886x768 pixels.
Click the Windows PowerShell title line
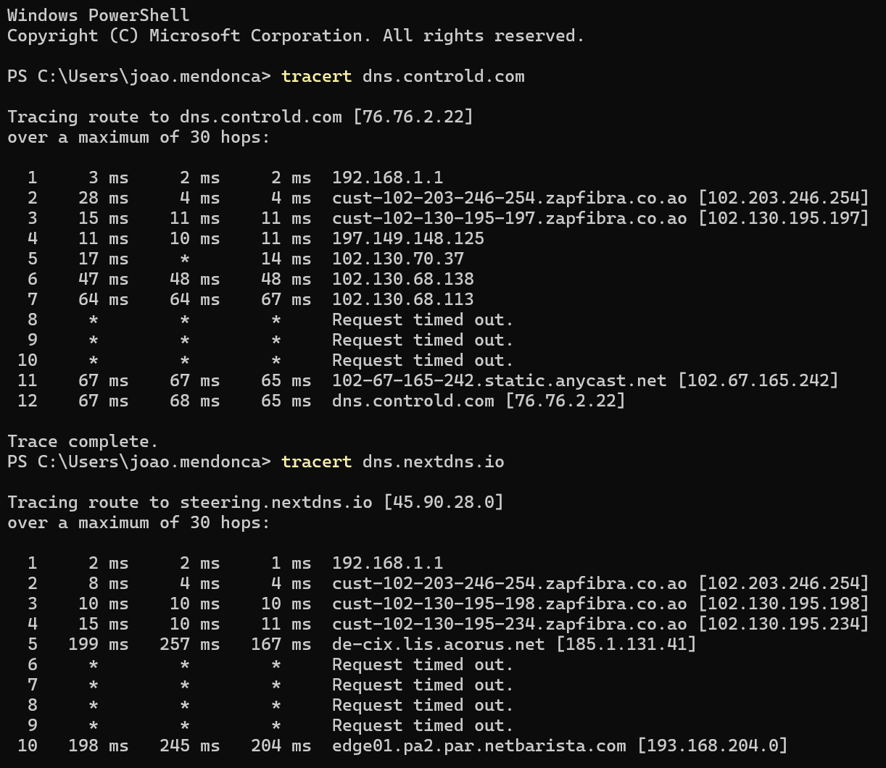[x=99, y=16]
